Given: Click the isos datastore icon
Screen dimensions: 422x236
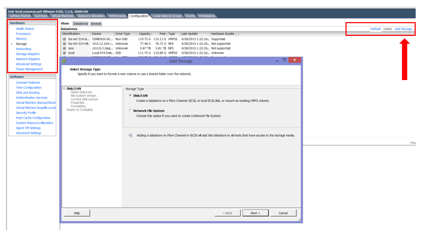Looking at the screenshot, I should coord(64,48).
